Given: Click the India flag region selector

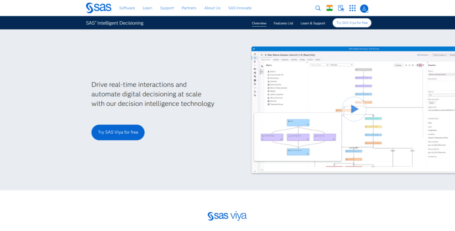Looking at the screenshot, I should (x=329, y=8).
